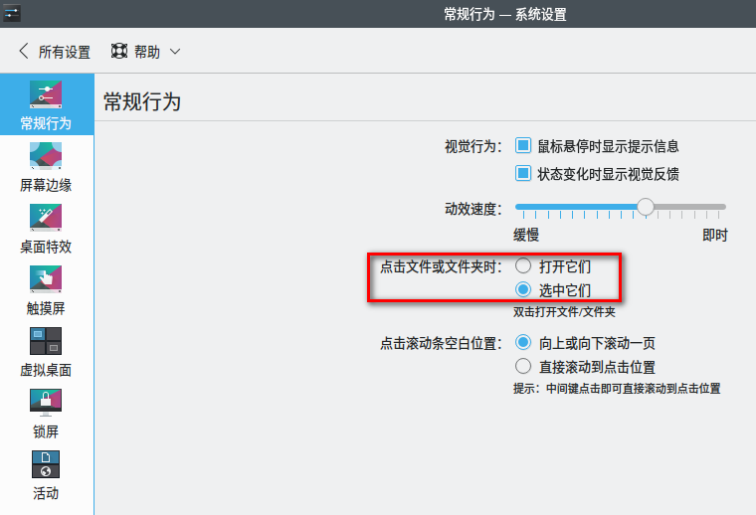Click the system settings window icon in title bar
The image size is (756, 515).
coord(11,13)
